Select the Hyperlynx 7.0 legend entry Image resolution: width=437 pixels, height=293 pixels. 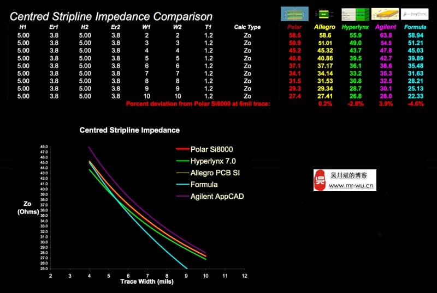click(x=206, y=161)
